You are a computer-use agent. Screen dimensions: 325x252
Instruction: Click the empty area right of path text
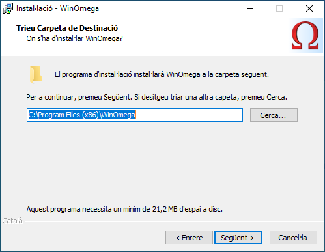[x=189, y=115]
